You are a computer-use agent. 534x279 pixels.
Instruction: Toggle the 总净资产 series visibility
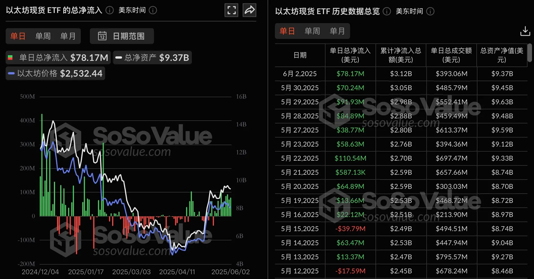pyautogui.click(x=152, y=57)
